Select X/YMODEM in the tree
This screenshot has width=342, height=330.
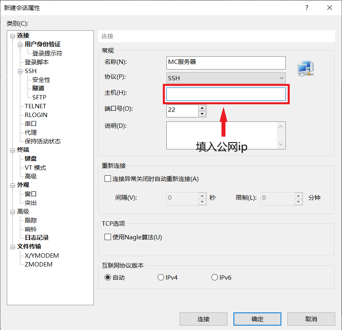42,256
